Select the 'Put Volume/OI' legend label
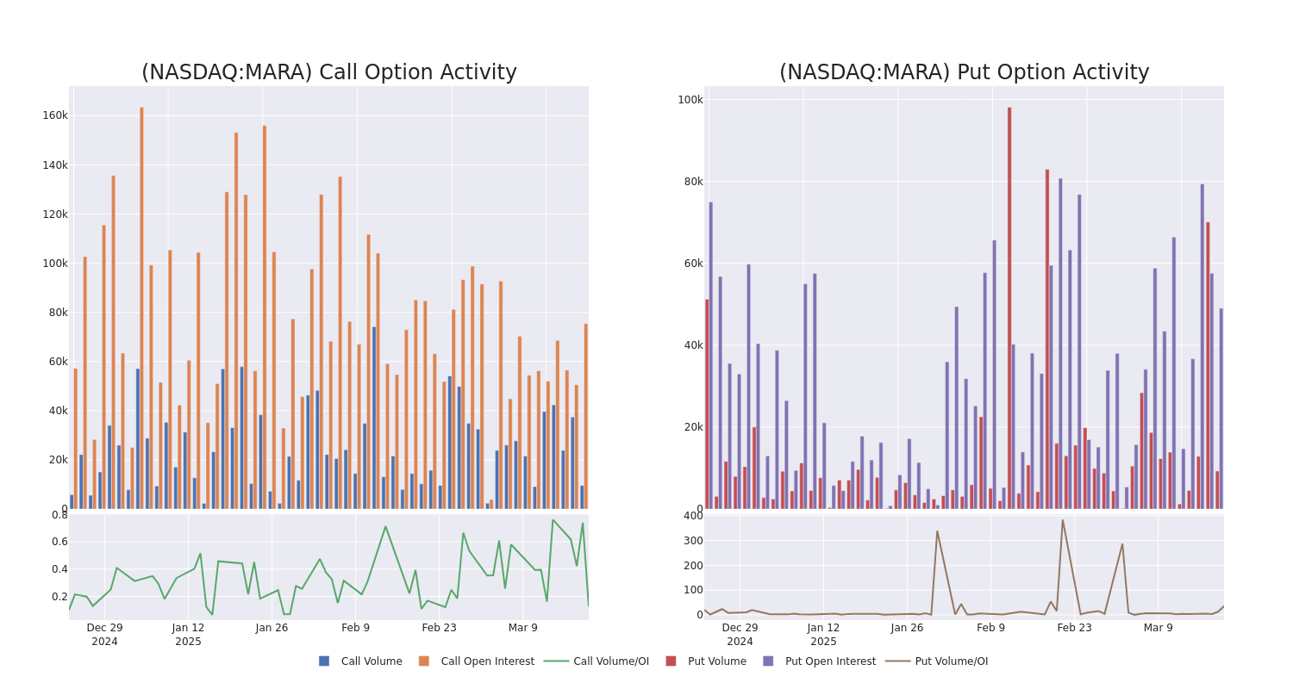 pyautogui.click(x=952, y=661)
